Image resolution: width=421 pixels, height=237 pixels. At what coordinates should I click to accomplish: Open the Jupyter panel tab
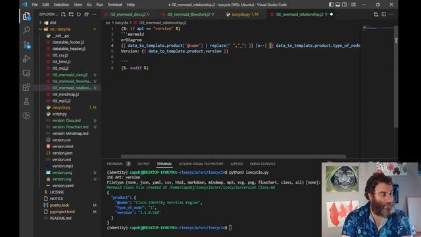pyautogui.click(x=236, y=164)
